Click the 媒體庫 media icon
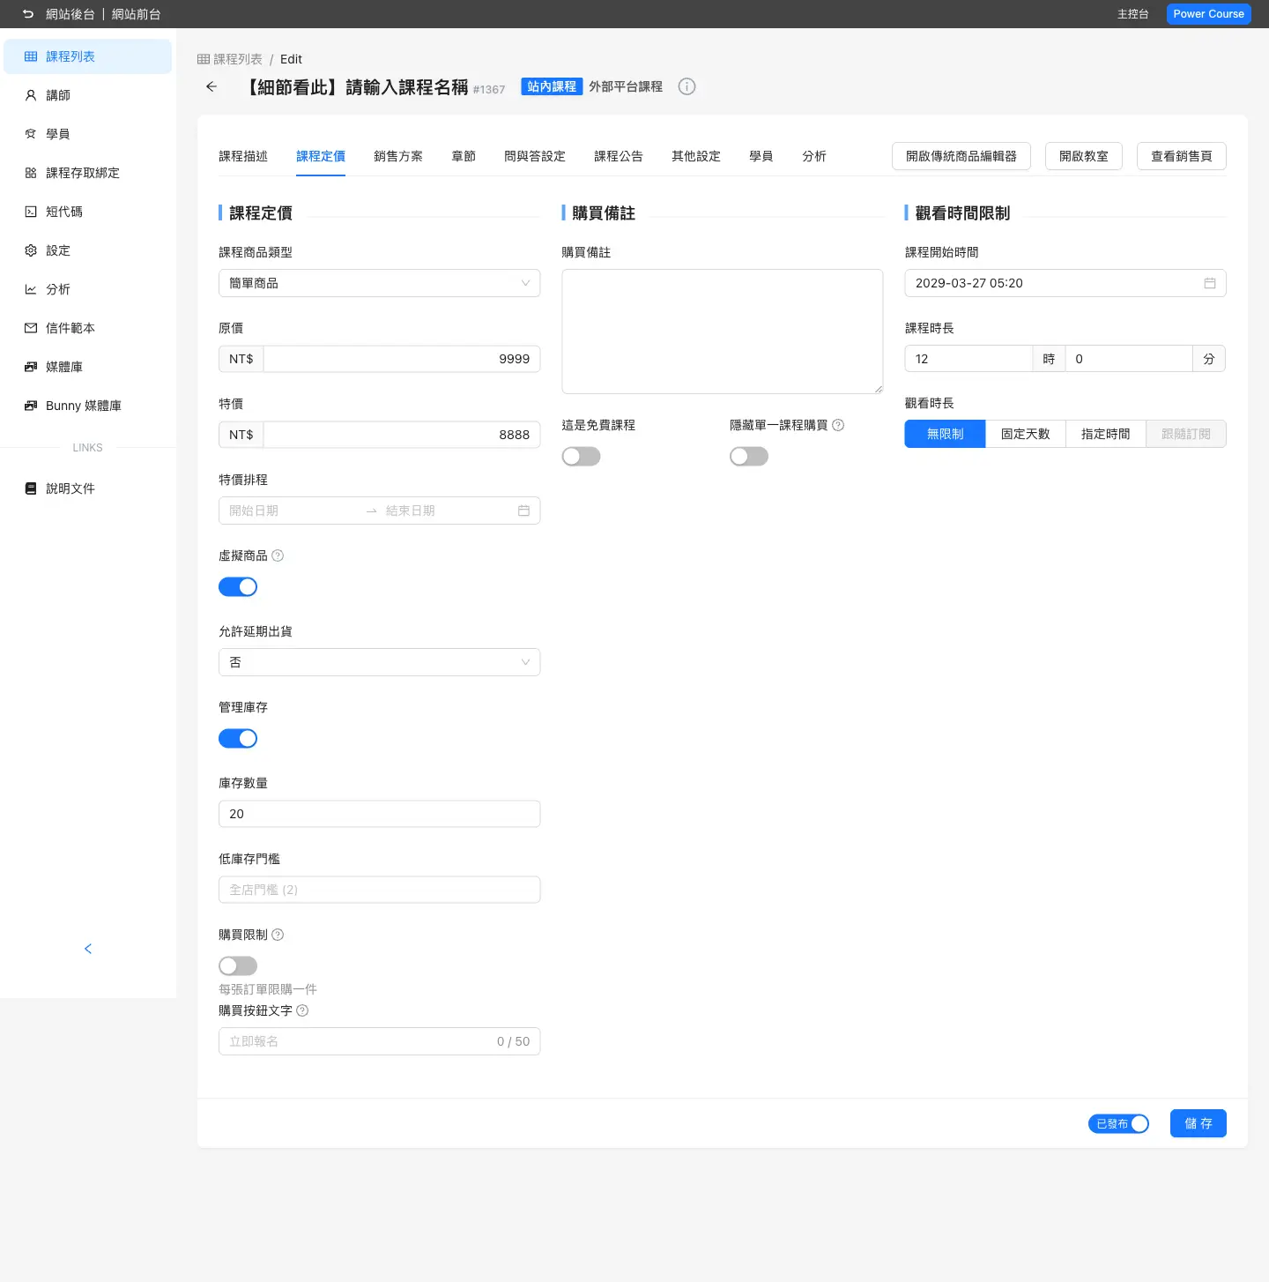 point(31,367)
